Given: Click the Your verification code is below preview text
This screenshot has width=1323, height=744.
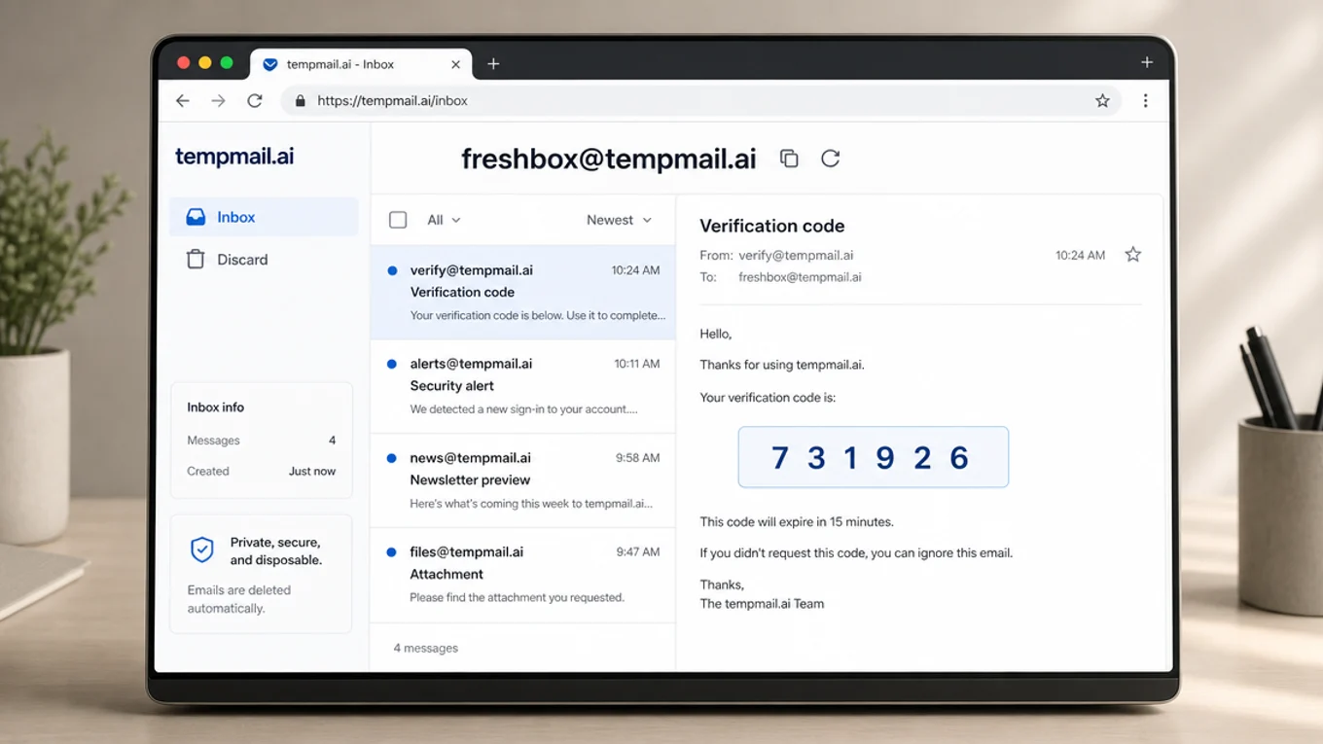Looking at the screenshot, I should tap(538, 315).
